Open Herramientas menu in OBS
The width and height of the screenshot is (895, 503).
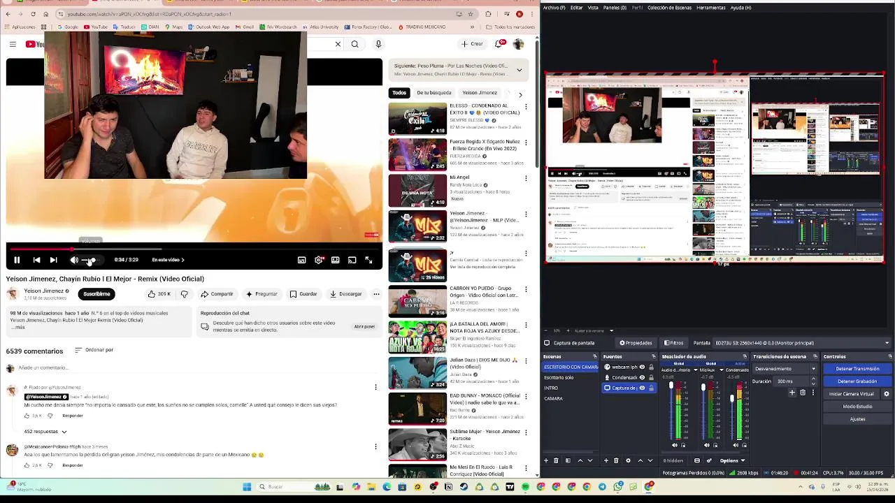coord(710,8)
